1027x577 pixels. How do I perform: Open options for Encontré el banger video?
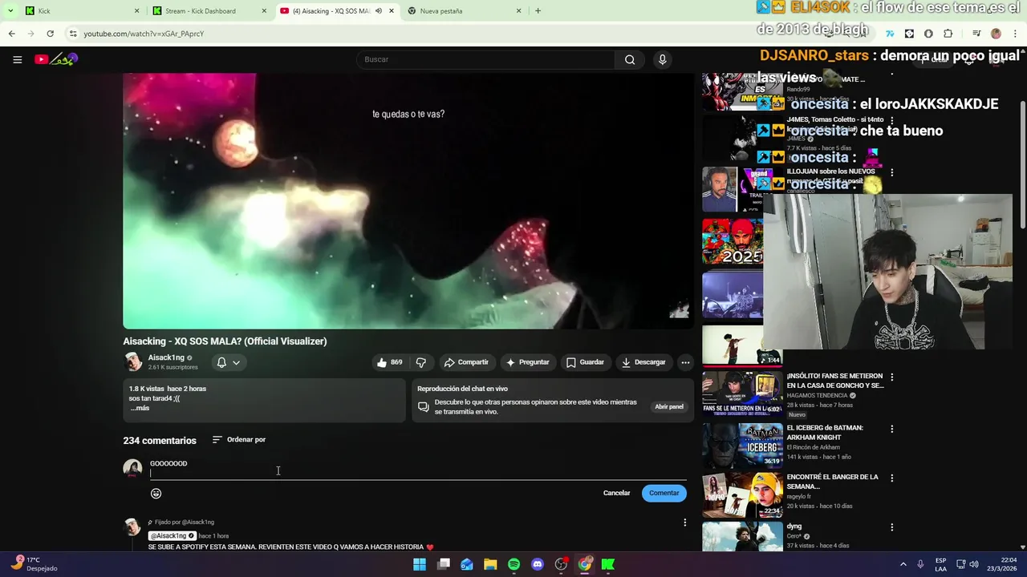click(891, 478)
